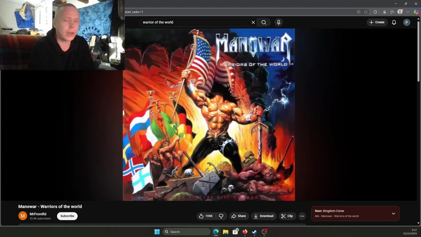Click the page vertical scrollbar

coord(418,51)
